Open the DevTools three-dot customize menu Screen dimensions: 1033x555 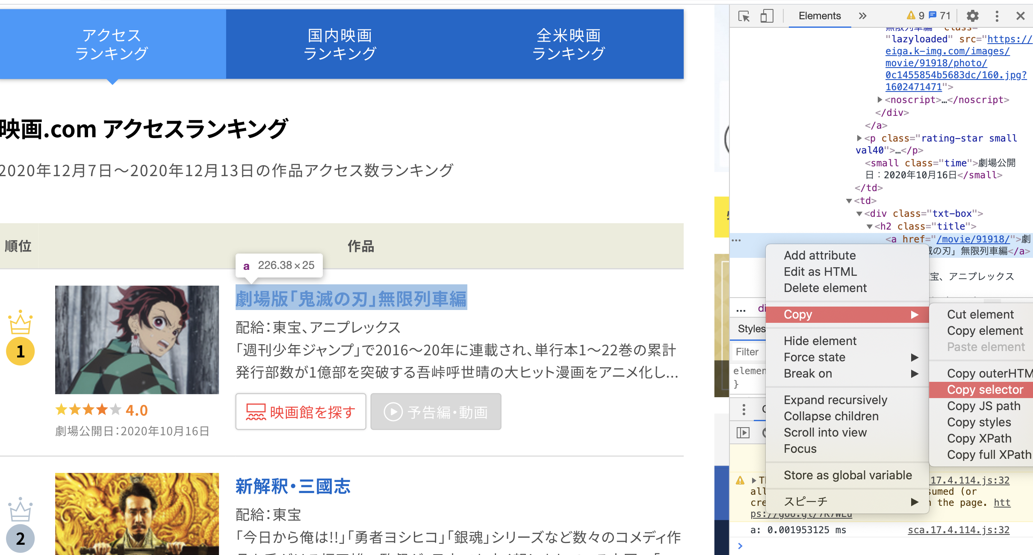tap(997, 16)
